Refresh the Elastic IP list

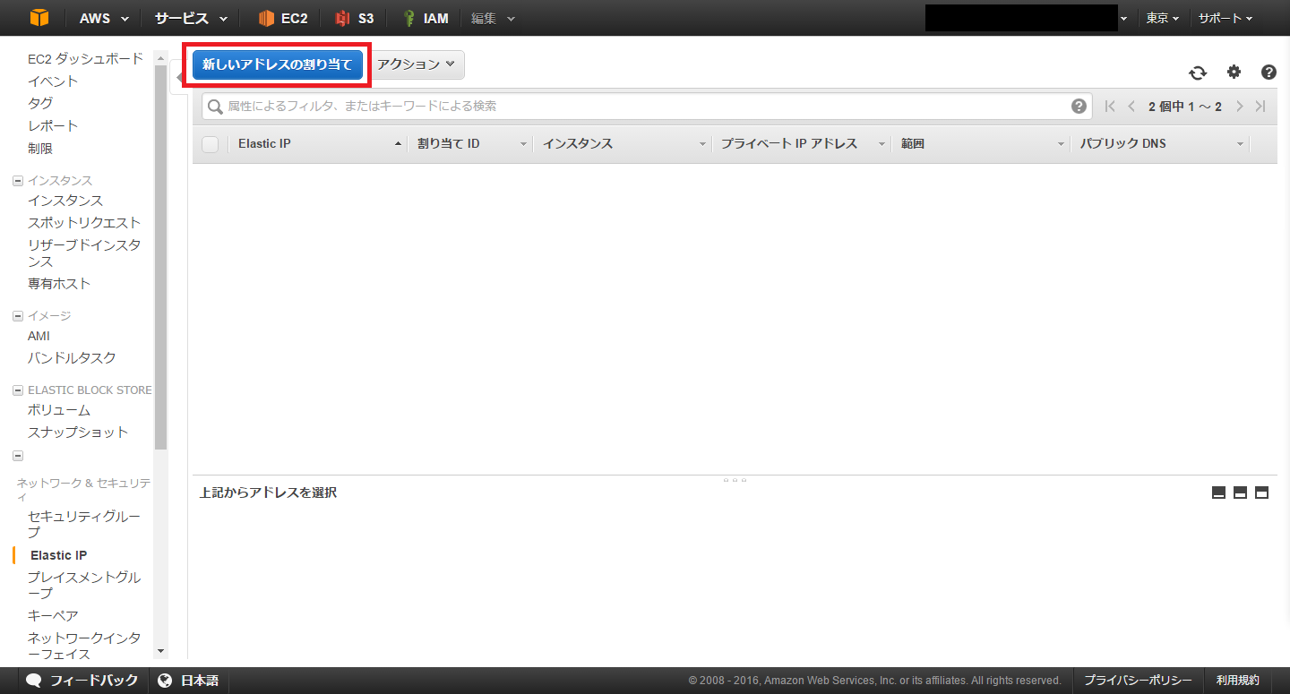(x=1198, y=73)
